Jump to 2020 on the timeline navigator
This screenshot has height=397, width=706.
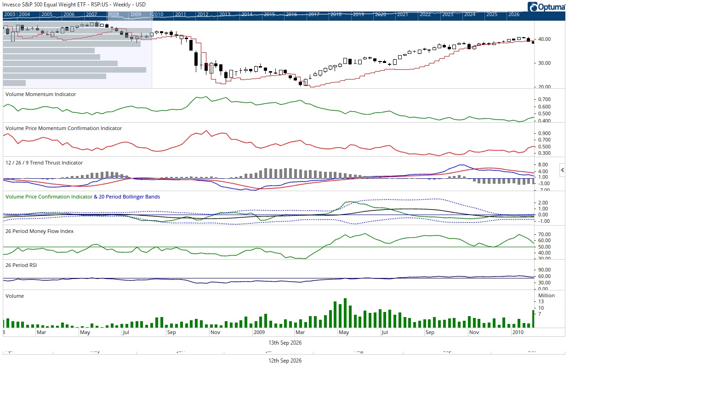point(380,15)
